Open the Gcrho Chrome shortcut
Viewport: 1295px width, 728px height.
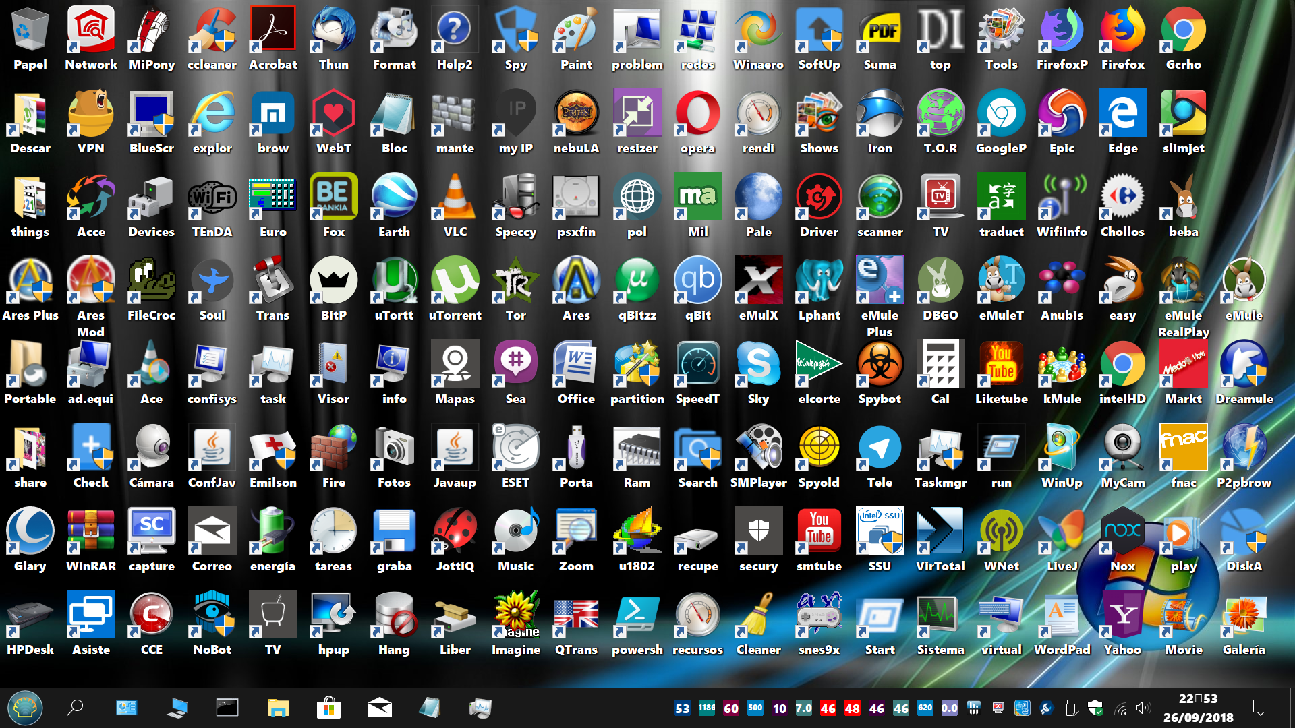click(x=1184, y=38)
